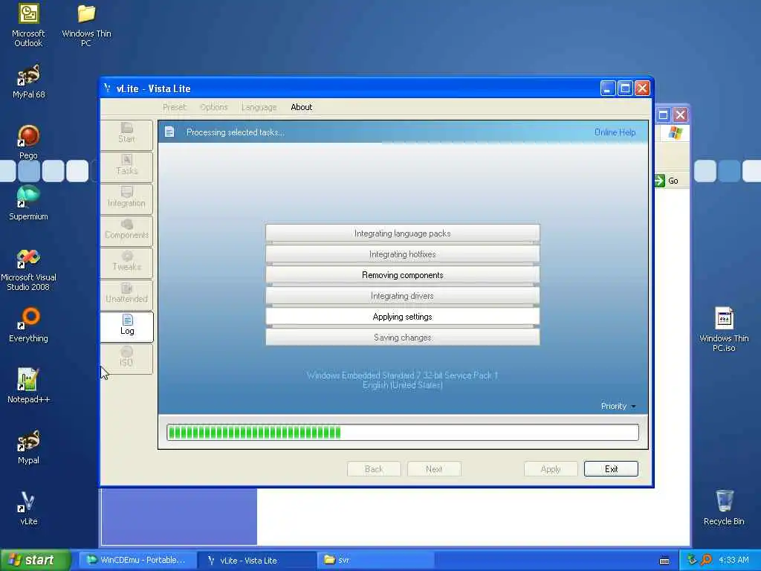The width and height of the screenshot is (761, 571).
Task: Select the Windows Thin PC.iso file
Action: pos(724,329)
